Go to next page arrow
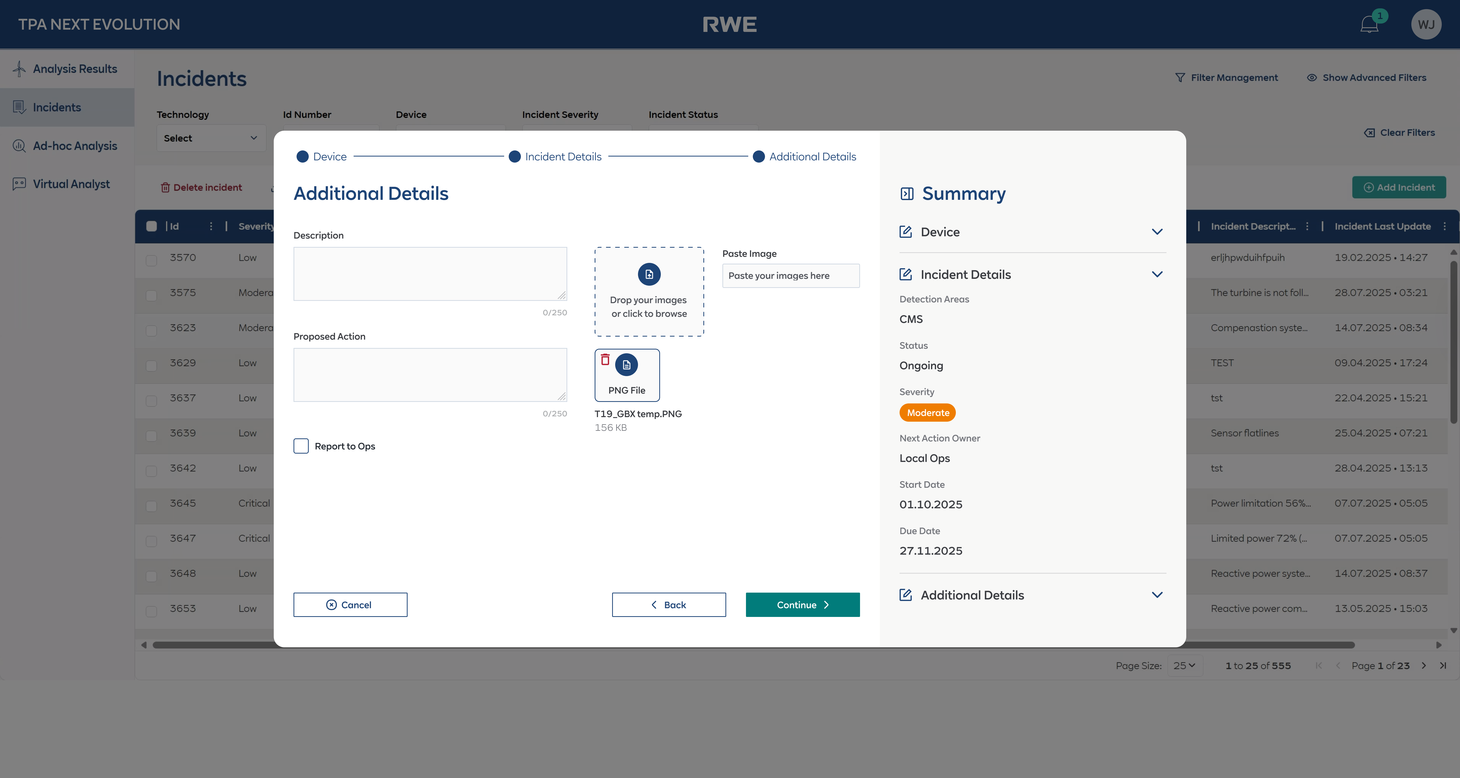1460x778 pixels. pos(1424,665)
